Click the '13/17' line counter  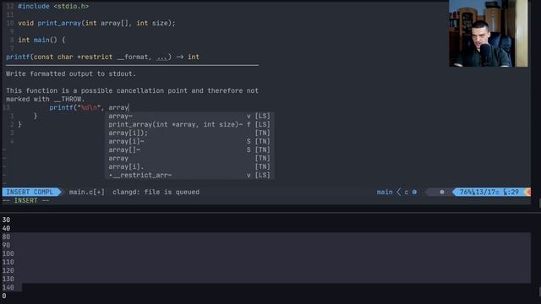point(485,192)
